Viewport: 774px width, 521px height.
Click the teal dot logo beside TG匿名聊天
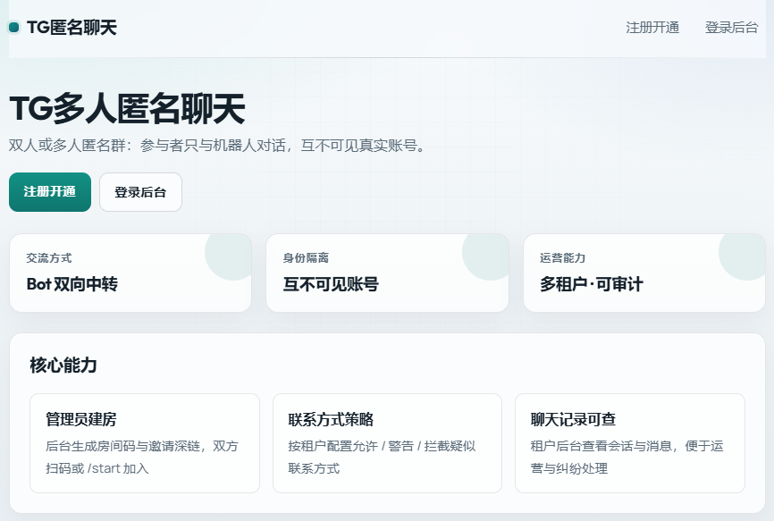14,28
